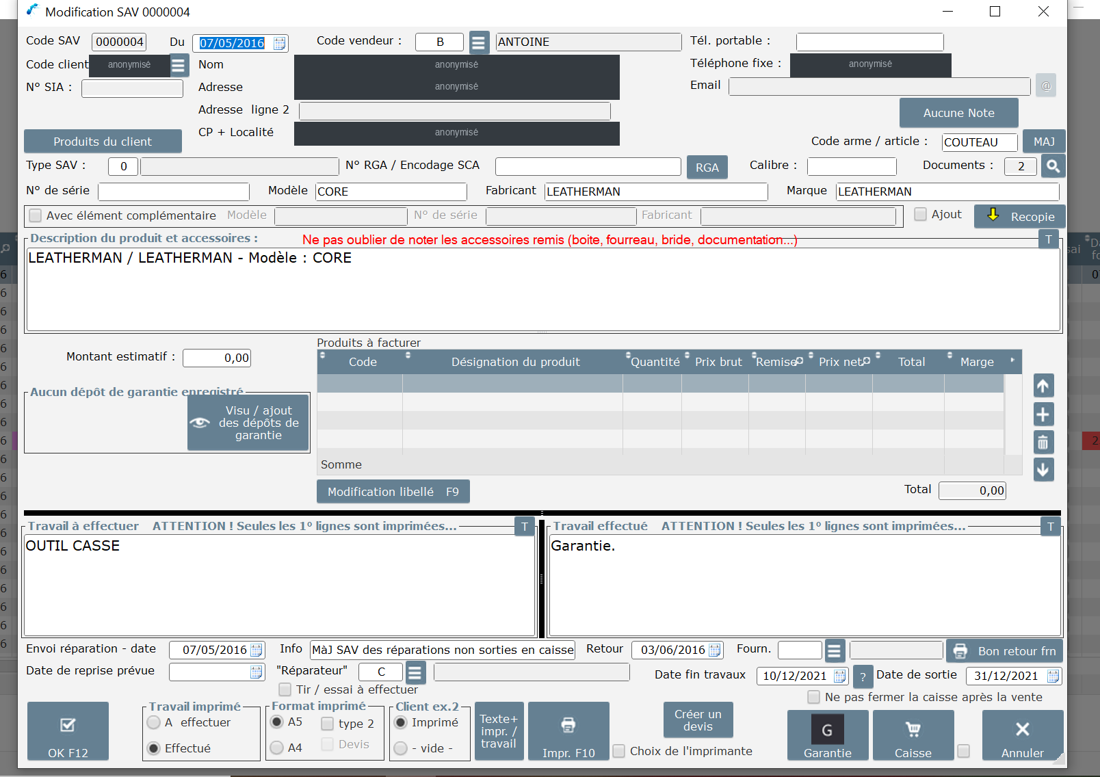Check Tir / essai à effectuer

[x=285, y=689]
